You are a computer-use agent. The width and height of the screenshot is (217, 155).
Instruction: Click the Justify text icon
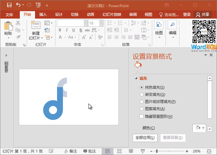[130, 37]
